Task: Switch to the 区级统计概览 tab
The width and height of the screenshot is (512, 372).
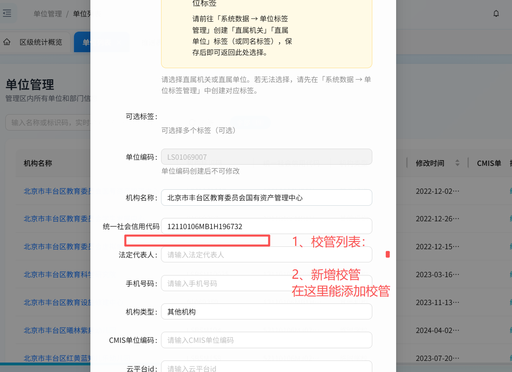Action: [x=41, y=42]
